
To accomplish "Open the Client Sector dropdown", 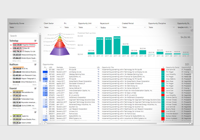I will click(x=53, y=27).
